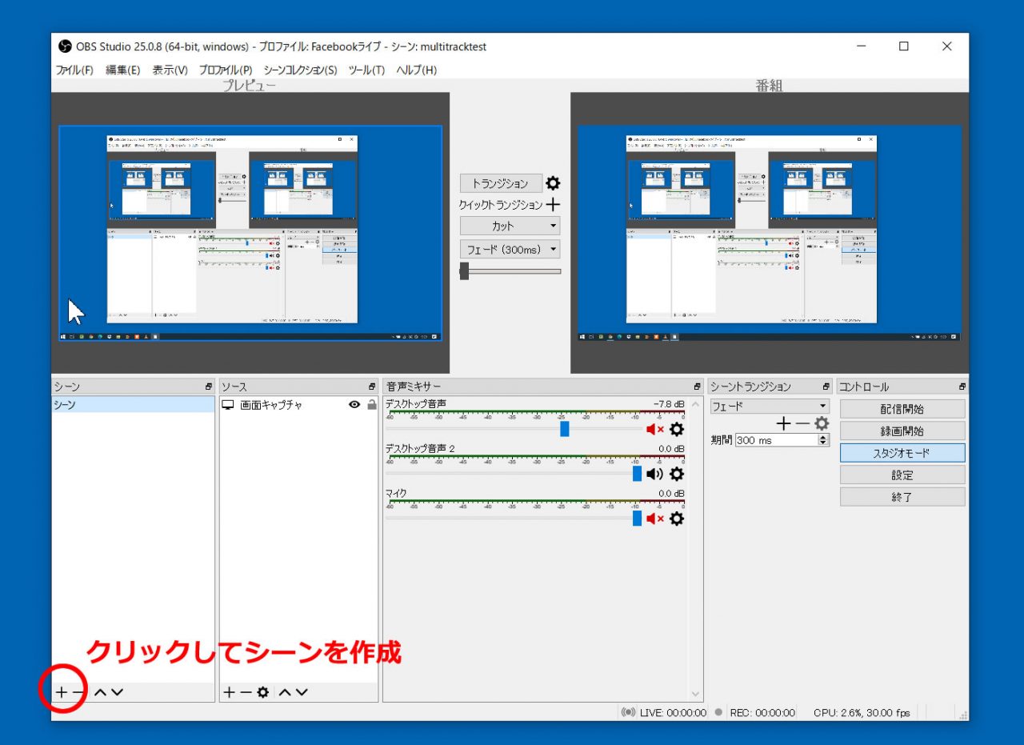
Task: Open マイク audio settings gear
Action: click(x=677, y=519)
